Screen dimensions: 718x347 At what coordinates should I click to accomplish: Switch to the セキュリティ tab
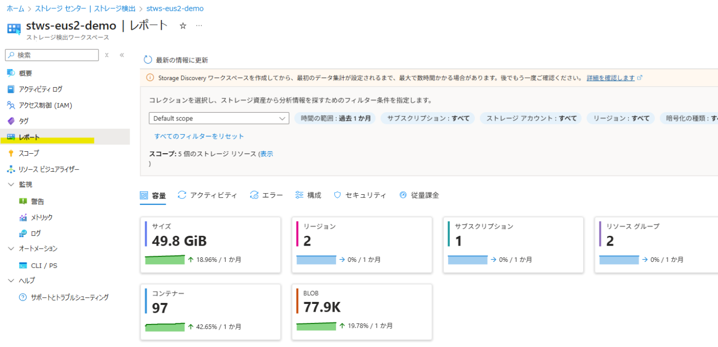(x=360, y=195)
